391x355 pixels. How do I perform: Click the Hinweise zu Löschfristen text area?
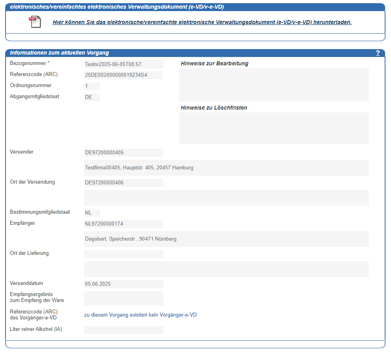click(x=274, y=128)
